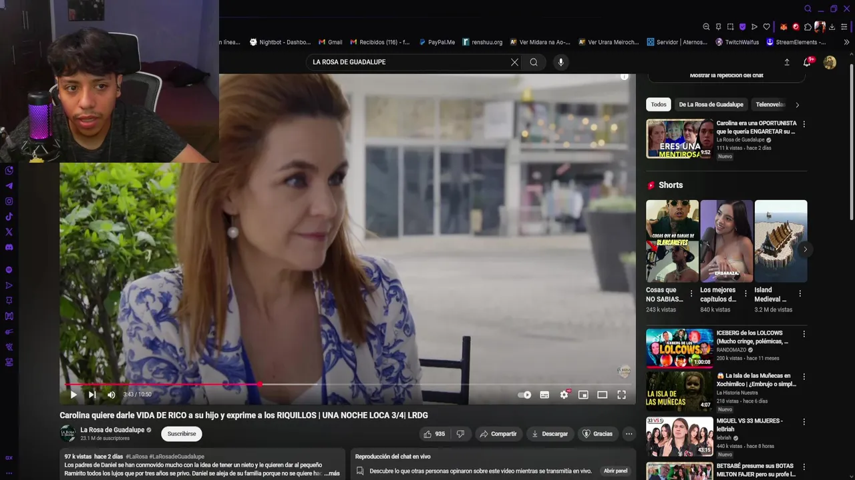Open Los mejores capítulos short
The height and width of the screenshot is (480, 855).
[726, 241]
